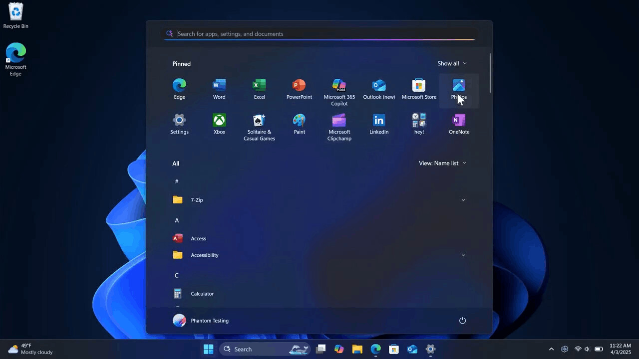Open LinkedIn from pinned apps
639x359 pixels.
(x=379, y=123)
